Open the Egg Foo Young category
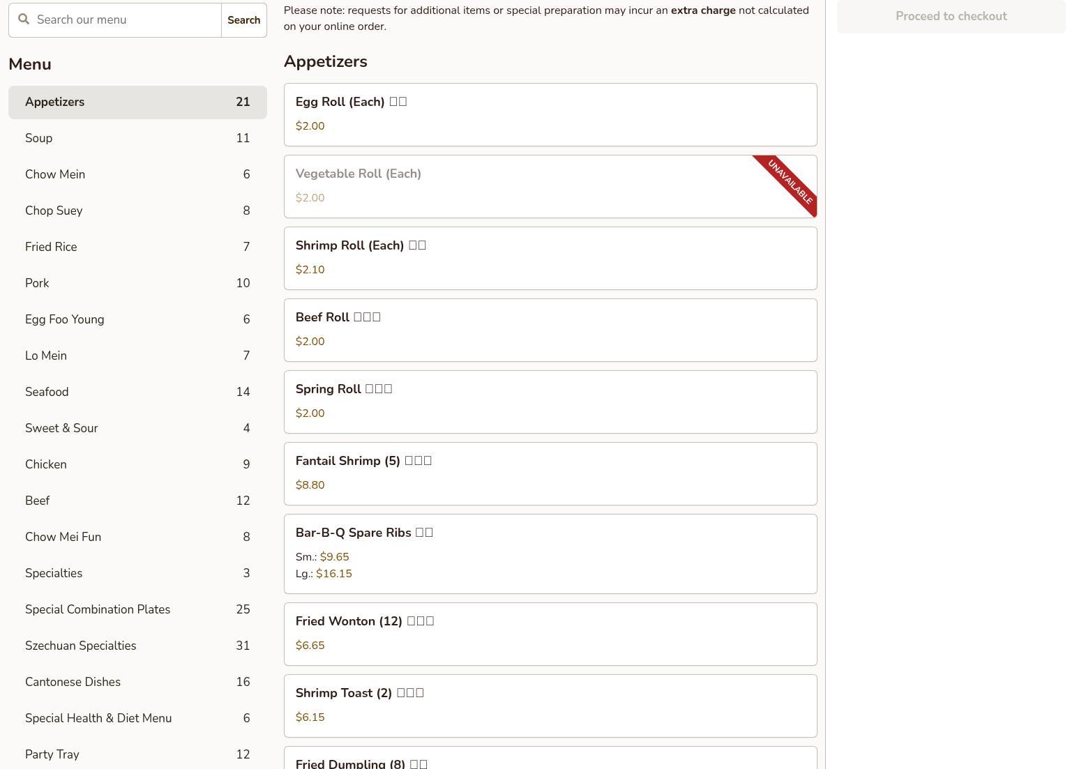The width and height of the screenshot is (1077, 769). click(137, 319)
